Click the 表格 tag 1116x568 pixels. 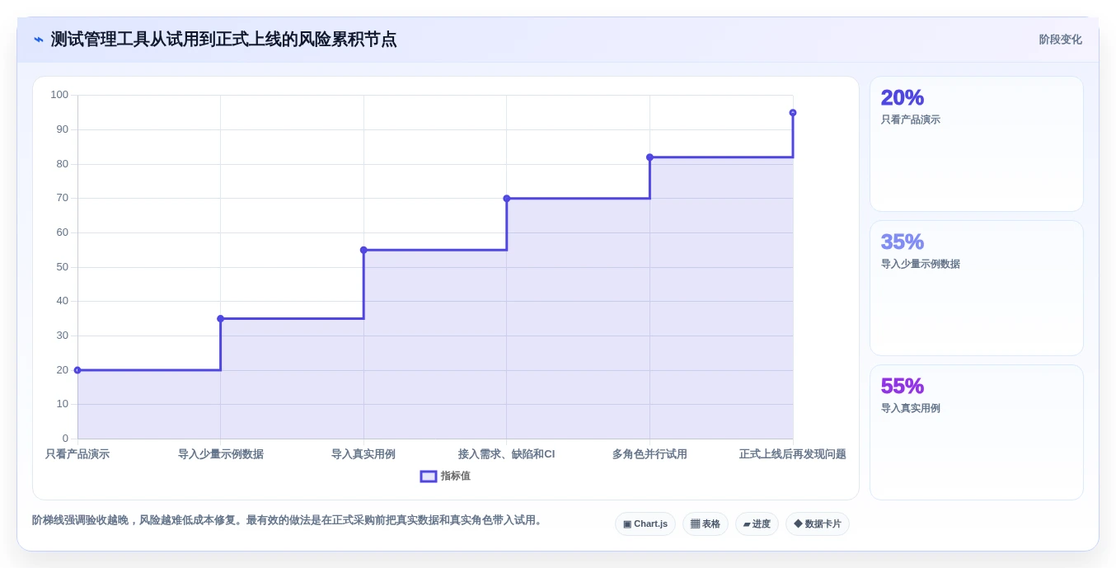tap(706, 524)
